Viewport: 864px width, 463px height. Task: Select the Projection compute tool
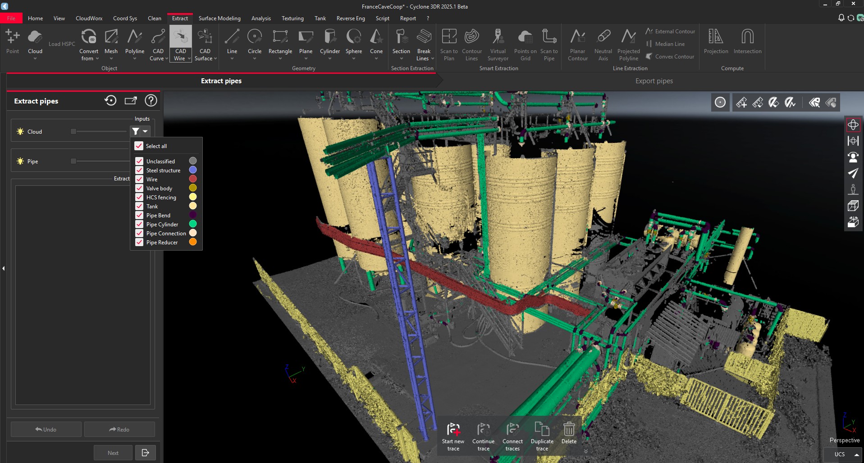coord(716,40)
